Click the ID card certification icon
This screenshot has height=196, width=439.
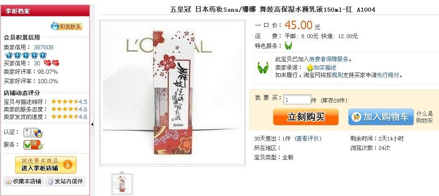(33, 133)
